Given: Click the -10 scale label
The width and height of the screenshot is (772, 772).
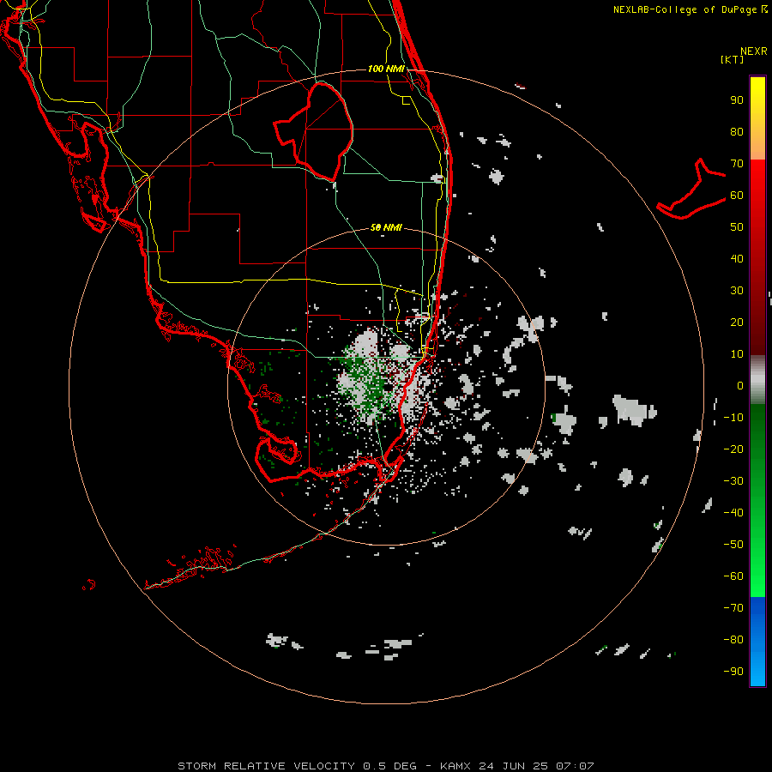Looking at the screenshot, I should pyautogui.click(x=733, y=418).
